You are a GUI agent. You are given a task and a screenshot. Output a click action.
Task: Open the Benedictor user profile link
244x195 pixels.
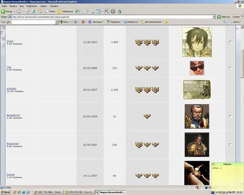pos(13,115)
